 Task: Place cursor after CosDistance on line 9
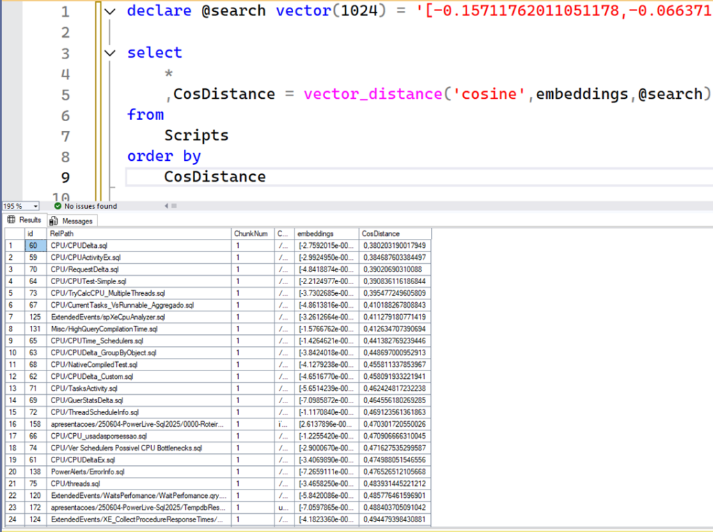[266, 177]
